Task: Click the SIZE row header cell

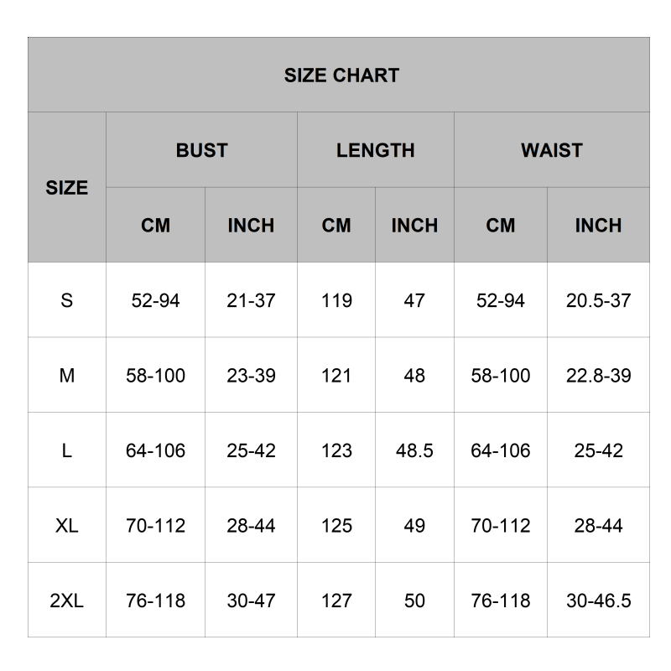Action: 67,188
